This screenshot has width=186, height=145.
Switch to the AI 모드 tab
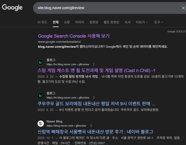(42, 22)
